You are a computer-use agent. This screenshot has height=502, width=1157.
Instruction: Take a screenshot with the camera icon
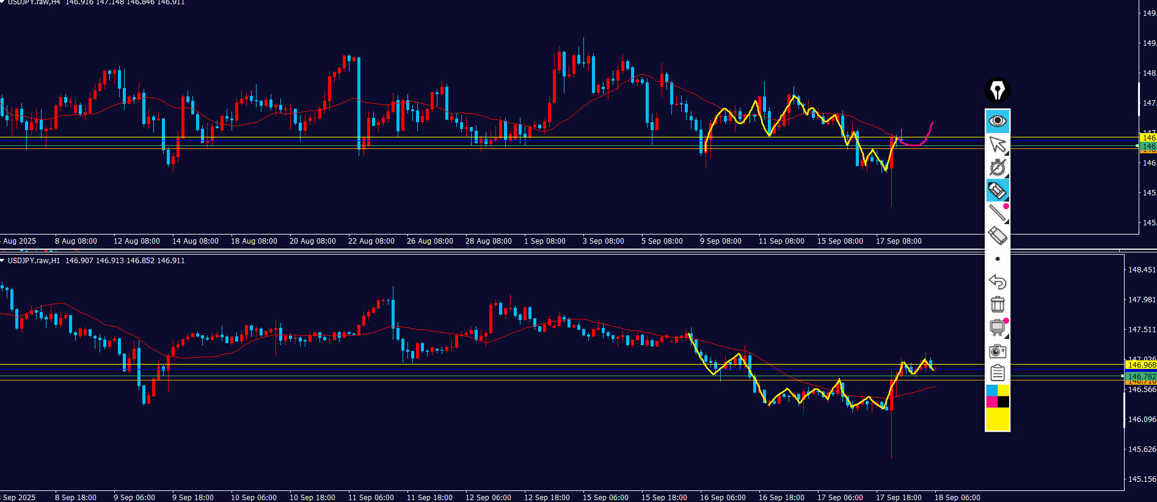point(997,351)
